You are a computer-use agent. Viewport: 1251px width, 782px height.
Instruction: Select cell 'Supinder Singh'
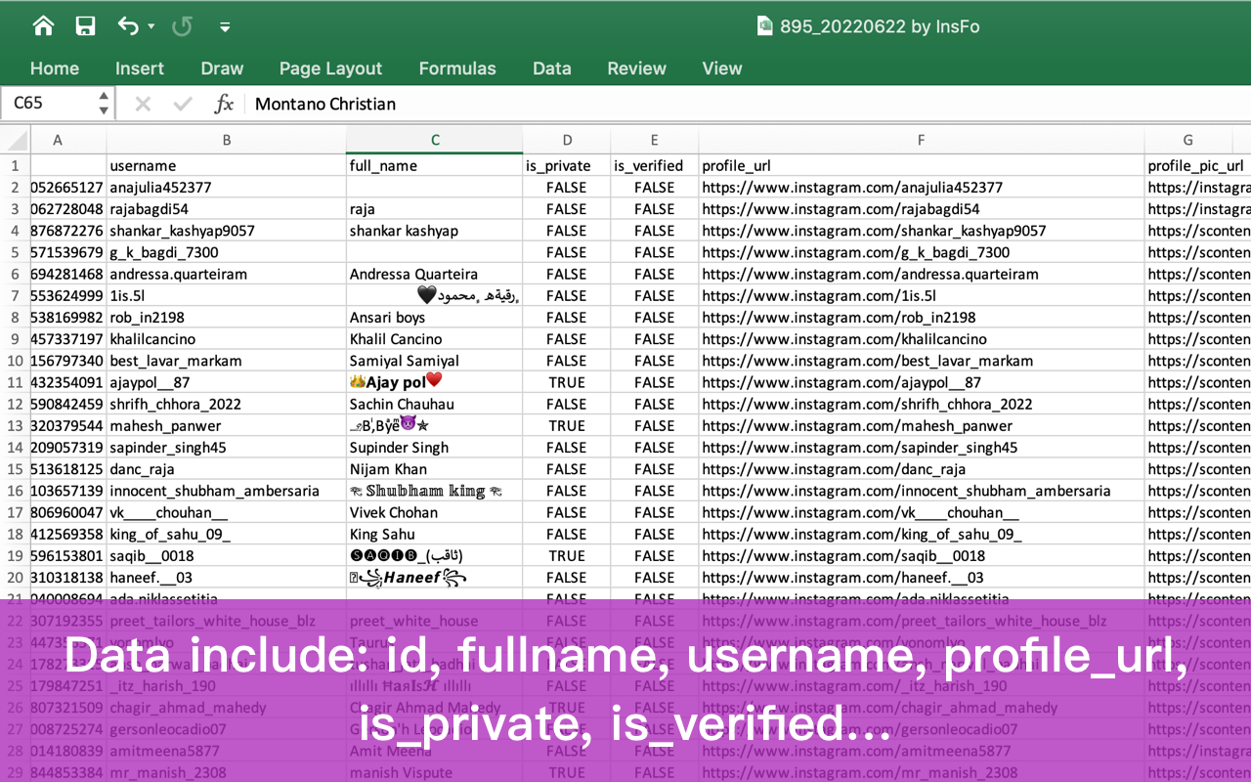pos(435,448)
